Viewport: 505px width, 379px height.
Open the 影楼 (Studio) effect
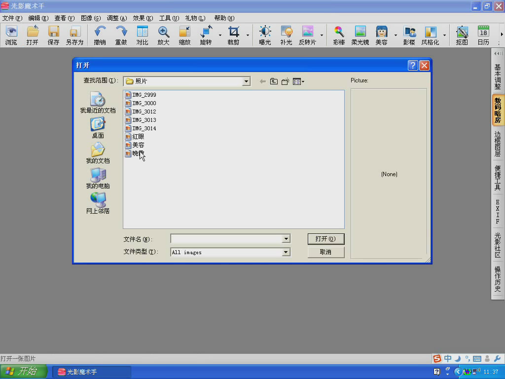pyautogui.click(x=409, y=35)
